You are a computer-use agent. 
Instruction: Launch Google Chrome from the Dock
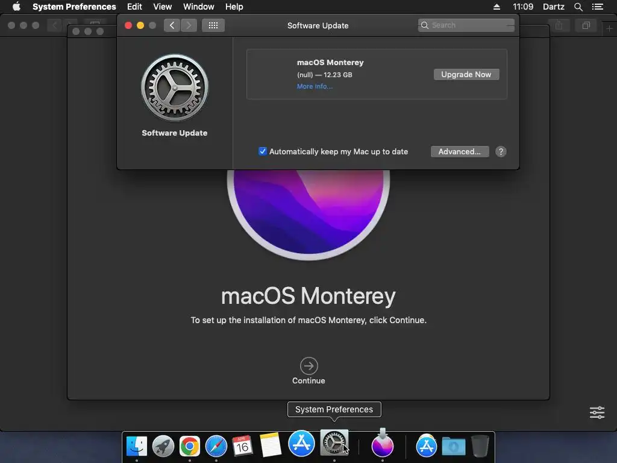point(190,446)
